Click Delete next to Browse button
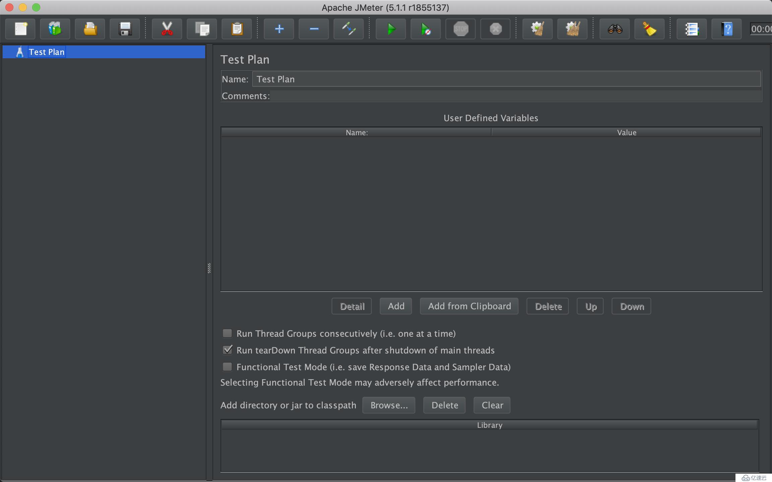772x482 pixels. click(x=444, y=405)
